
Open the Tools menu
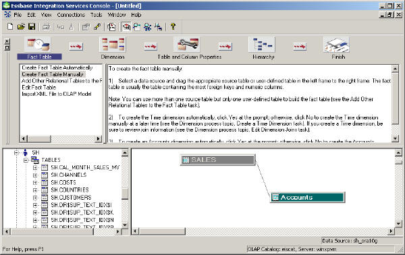click(96, 15)
